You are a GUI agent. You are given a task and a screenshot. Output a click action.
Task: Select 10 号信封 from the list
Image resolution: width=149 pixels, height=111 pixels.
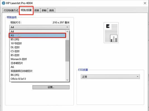(x=38, y=43)
